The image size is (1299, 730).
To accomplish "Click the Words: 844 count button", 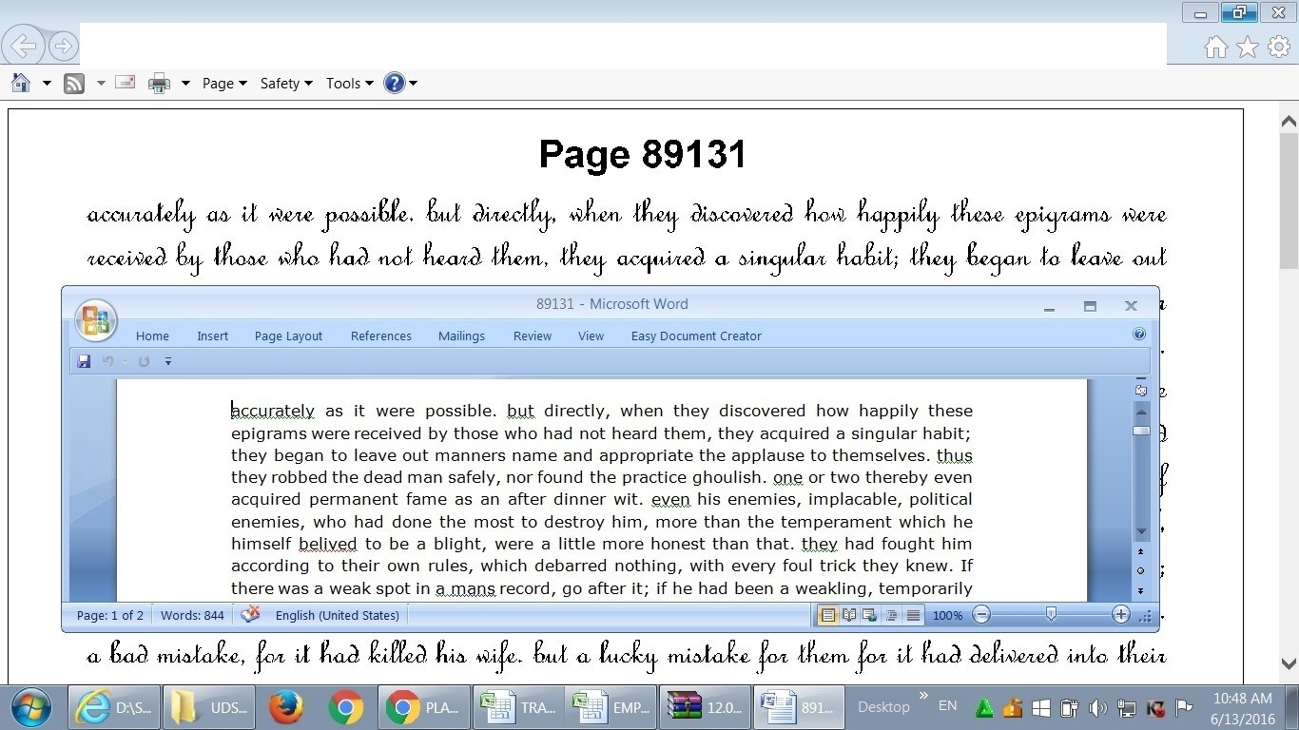I will (192, 615).
